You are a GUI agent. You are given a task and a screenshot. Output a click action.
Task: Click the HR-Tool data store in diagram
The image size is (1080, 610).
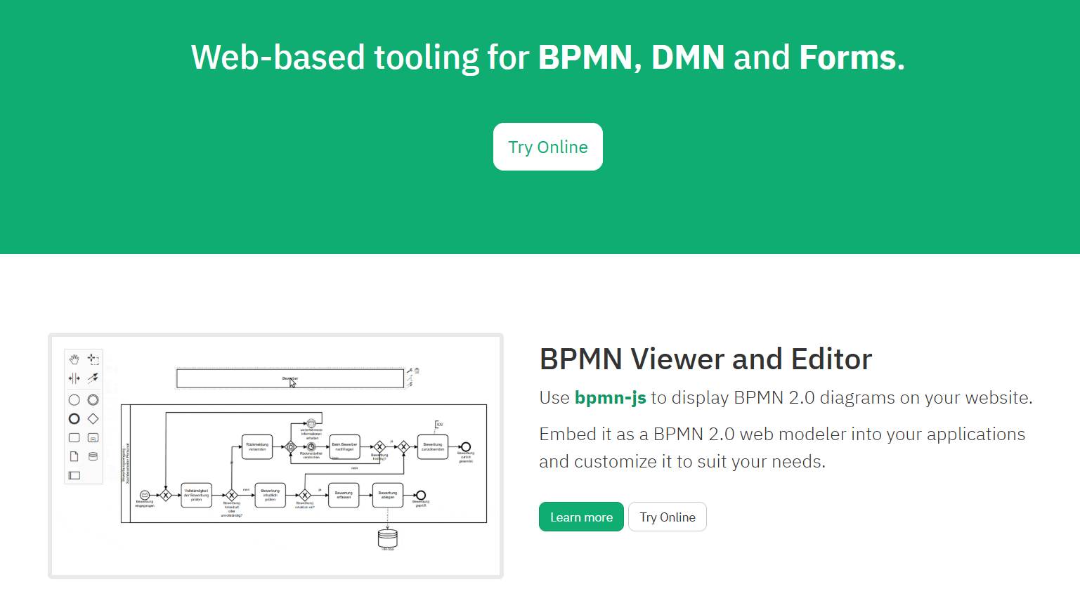click(388, 538)
